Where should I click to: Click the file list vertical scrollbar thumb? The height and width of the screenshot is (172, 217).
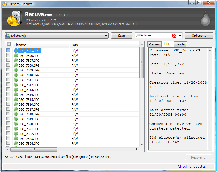141,63
